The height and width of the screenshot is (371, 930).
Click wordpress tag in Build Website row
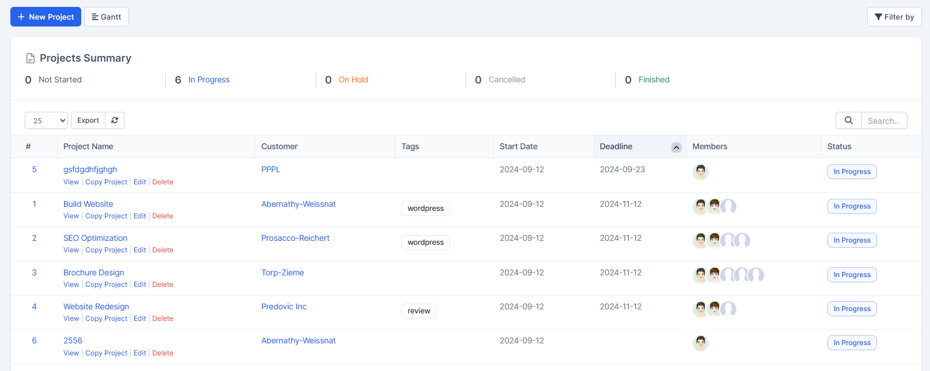(425, 209)
